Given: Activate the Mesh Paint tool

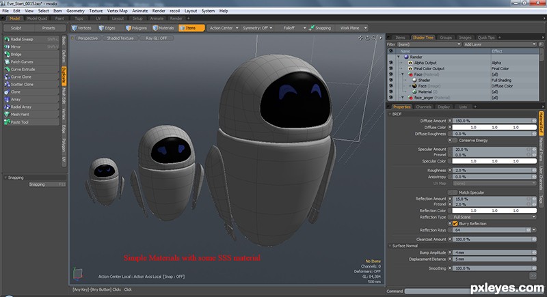Looking at the screenshot, I should pyautogui.click(x=31, y=114).
